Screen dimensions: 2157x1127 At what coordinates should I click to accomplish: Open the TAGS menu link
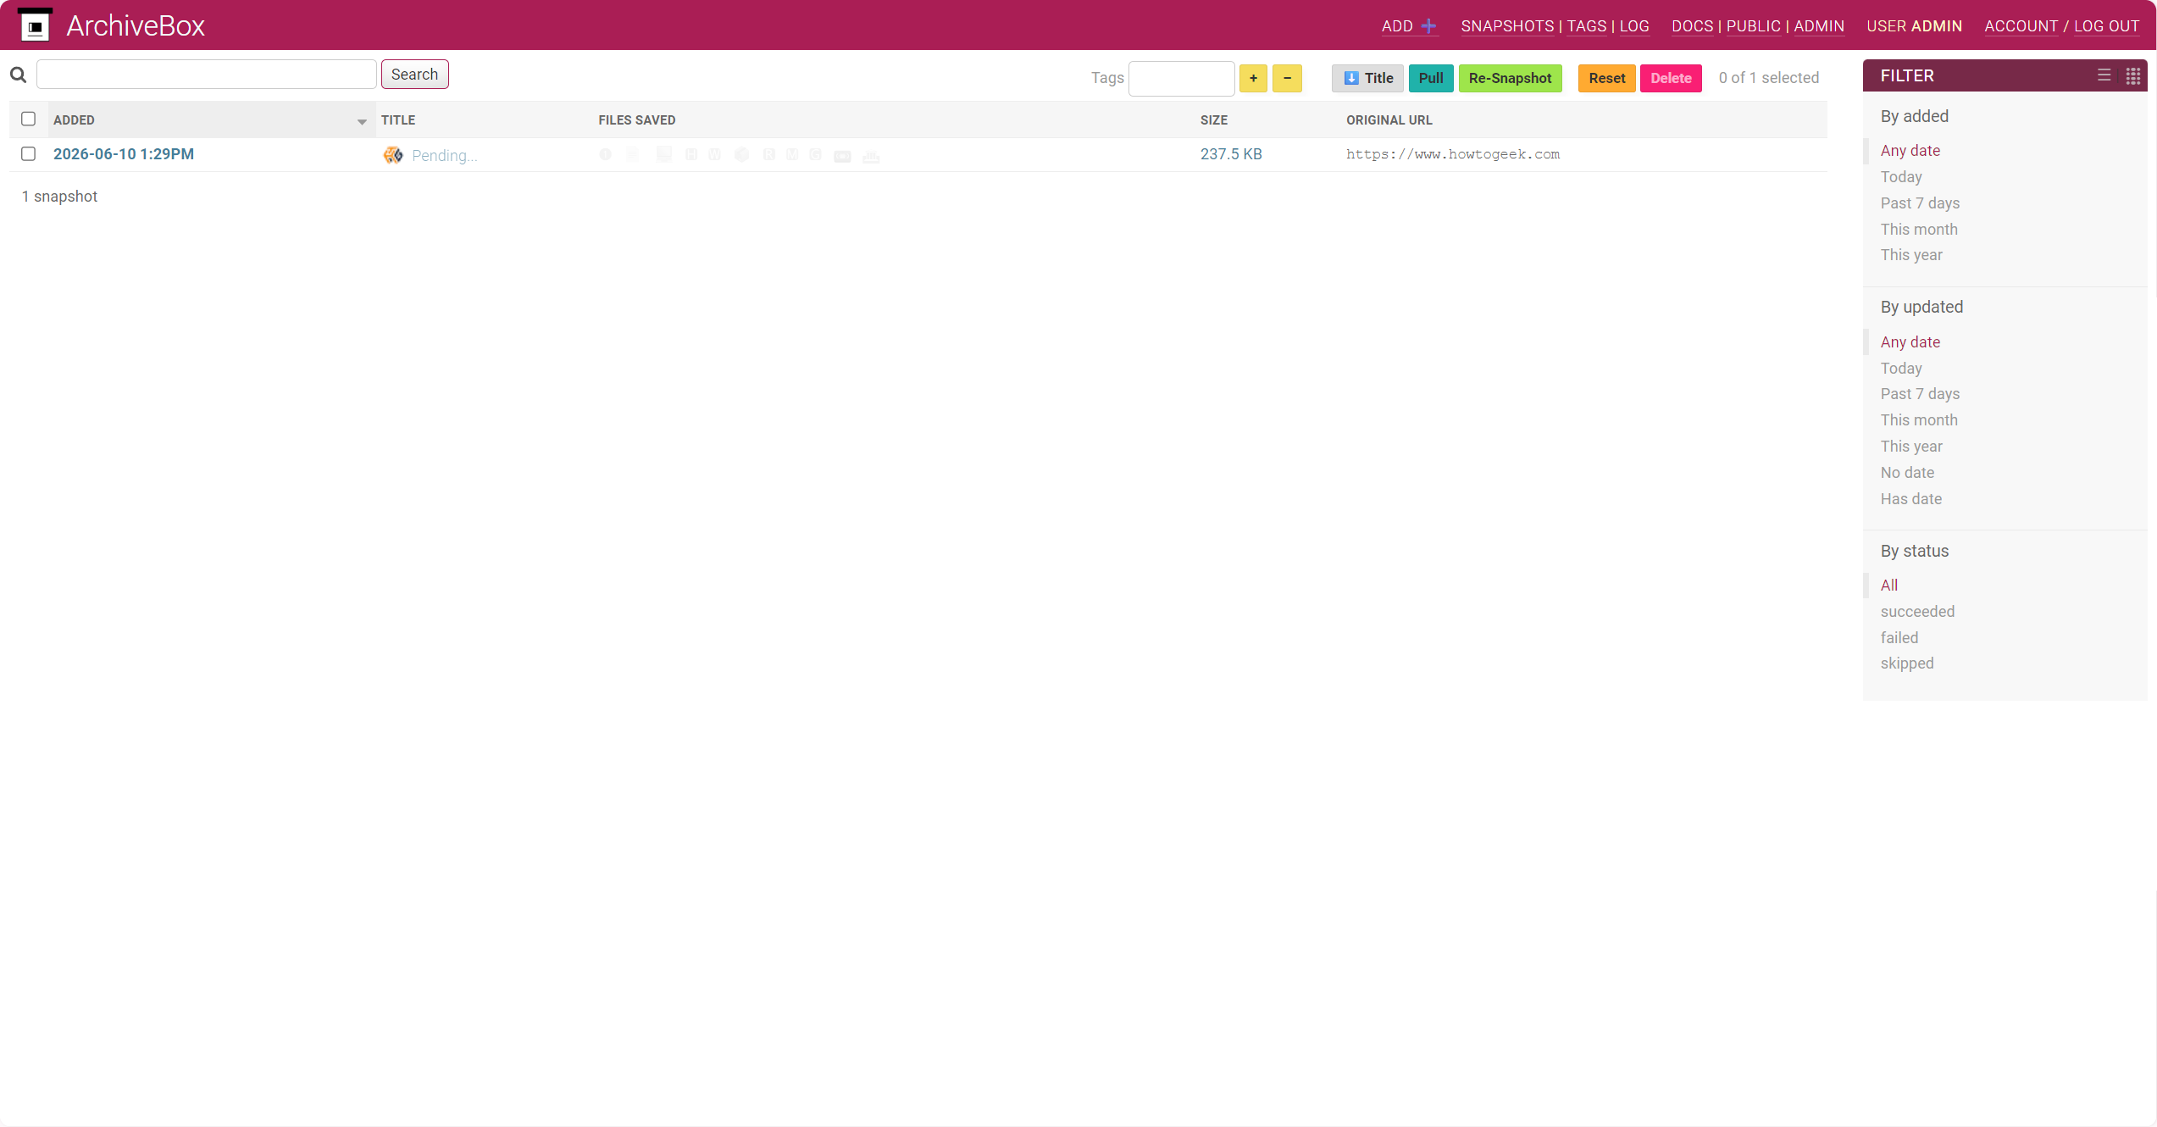(x=1586, y=26)
